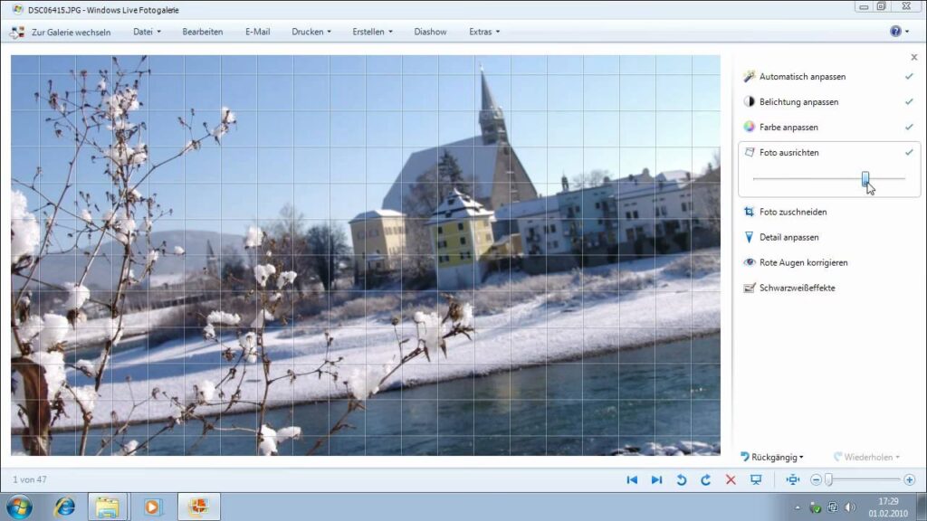Open the Erstellen dropdown menu
Screen dimensions: 927x521
[x=372, y=32]
